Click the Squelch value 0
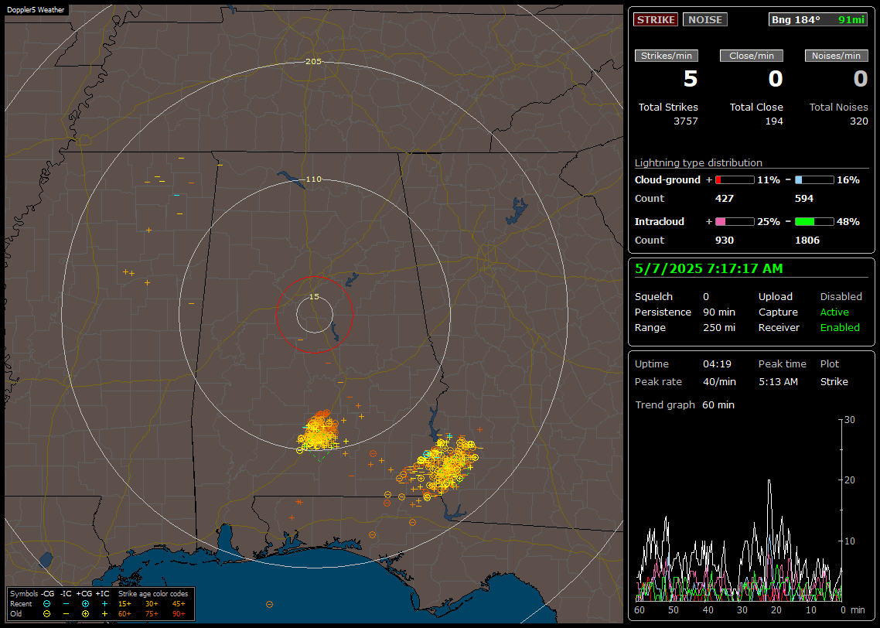The image size is (880, 628). point(706,297)
